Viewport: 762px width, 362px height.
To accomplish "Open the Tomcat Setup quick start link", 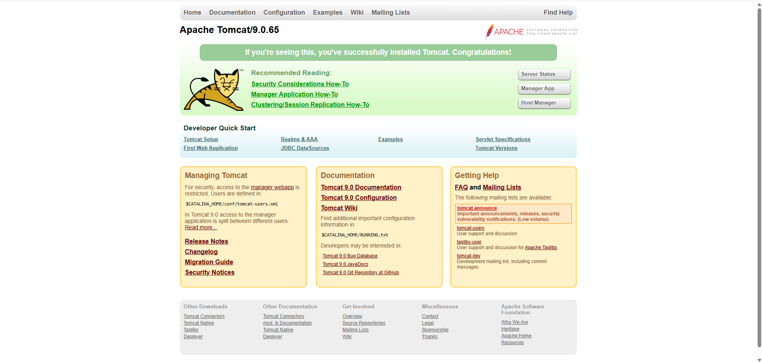I will [x=201, y=139].
